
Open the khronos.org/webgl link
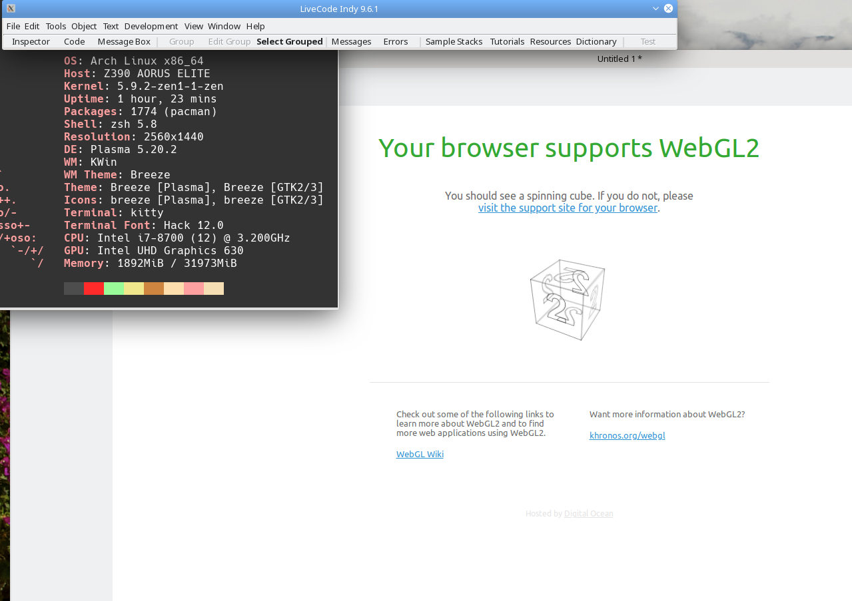tap(627, 435)
